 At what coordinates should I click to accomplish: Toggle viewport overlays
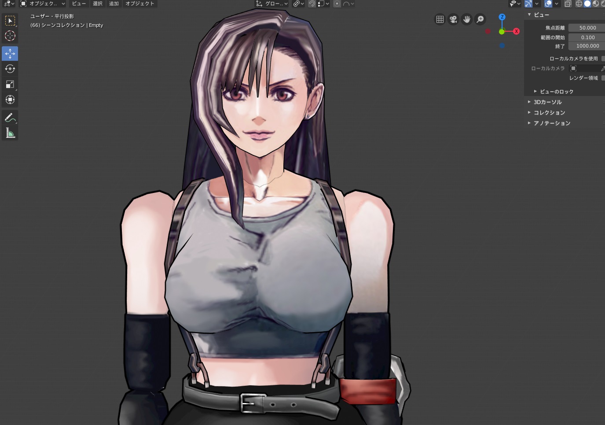(x=548, y=4)
